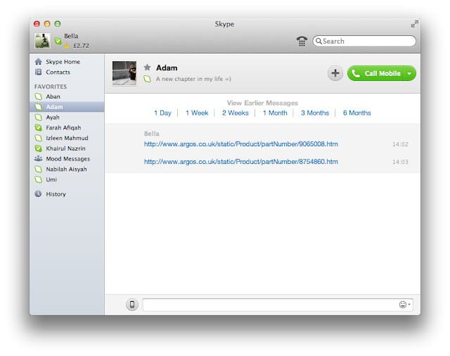Toggle the favorite star next to Adam
450x356 pixels.
(x=147, y=68)
